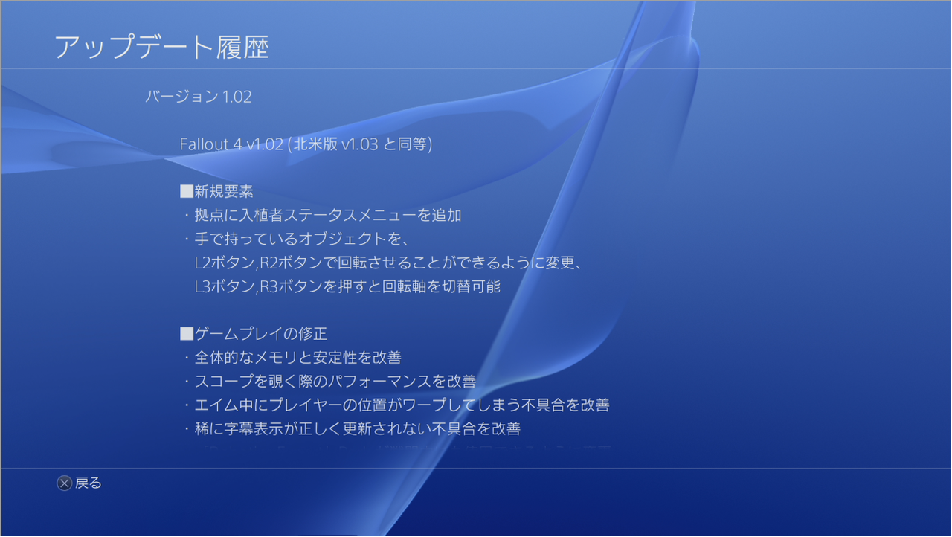
Task: Click the L2ボタン,R2ボタンで回転 line
Action: [x=387, y=263]
